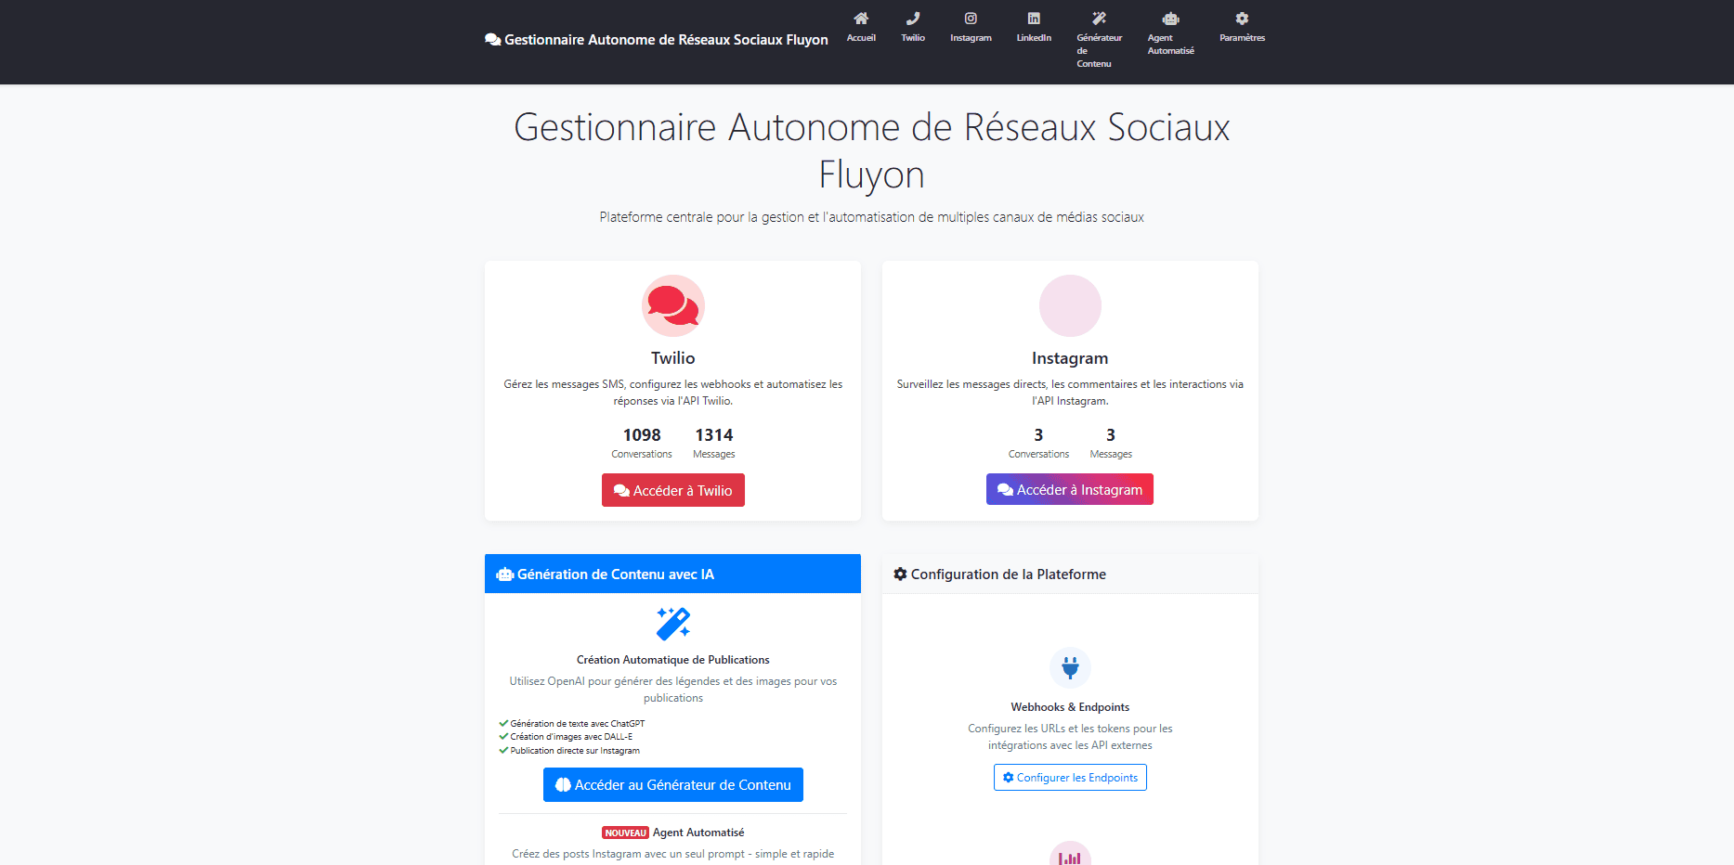Click the plug icon above Webhooks & Endpoints
This screenshot has width=1734, height=865.
coord(1070,667)
